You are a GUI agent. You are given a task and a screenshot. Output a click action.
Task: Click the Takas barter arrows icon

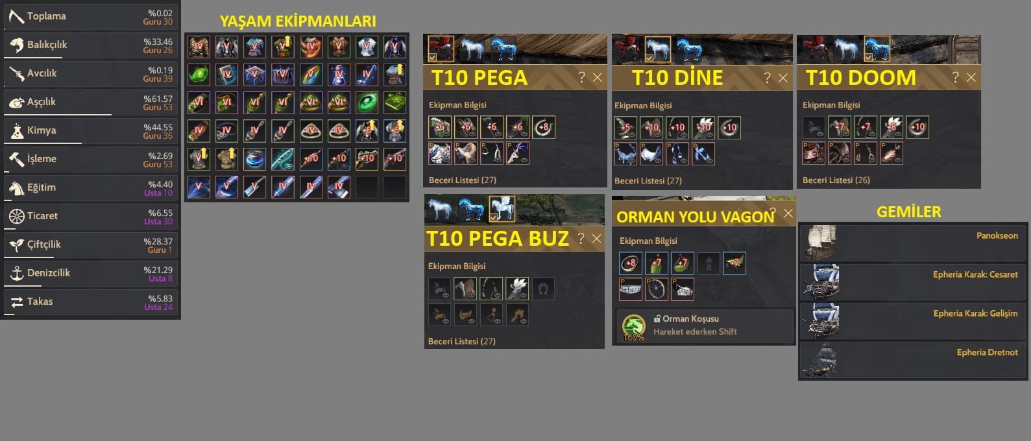(16, 302)
